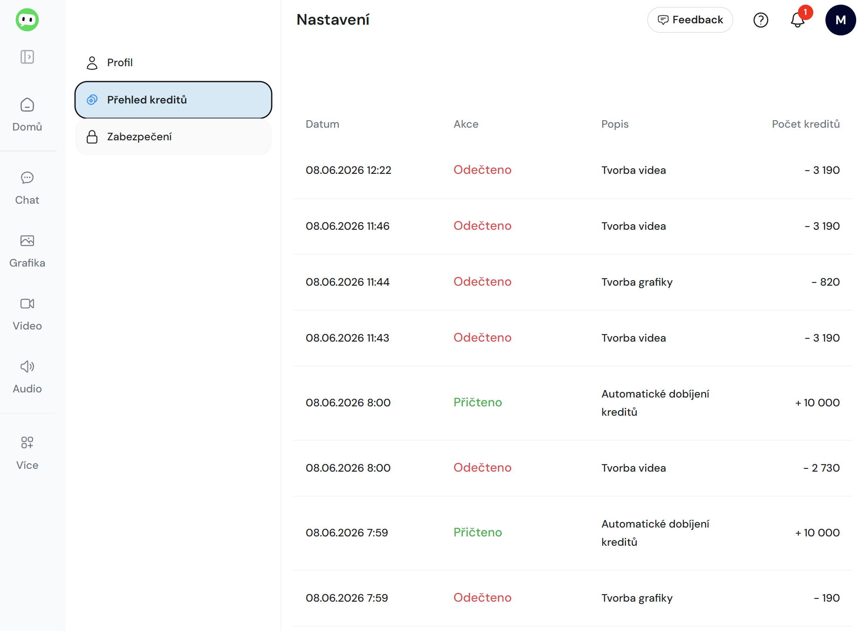Open the M user avatar menu
This screenshot has width=859, height=631.
[x=840, y=20]
